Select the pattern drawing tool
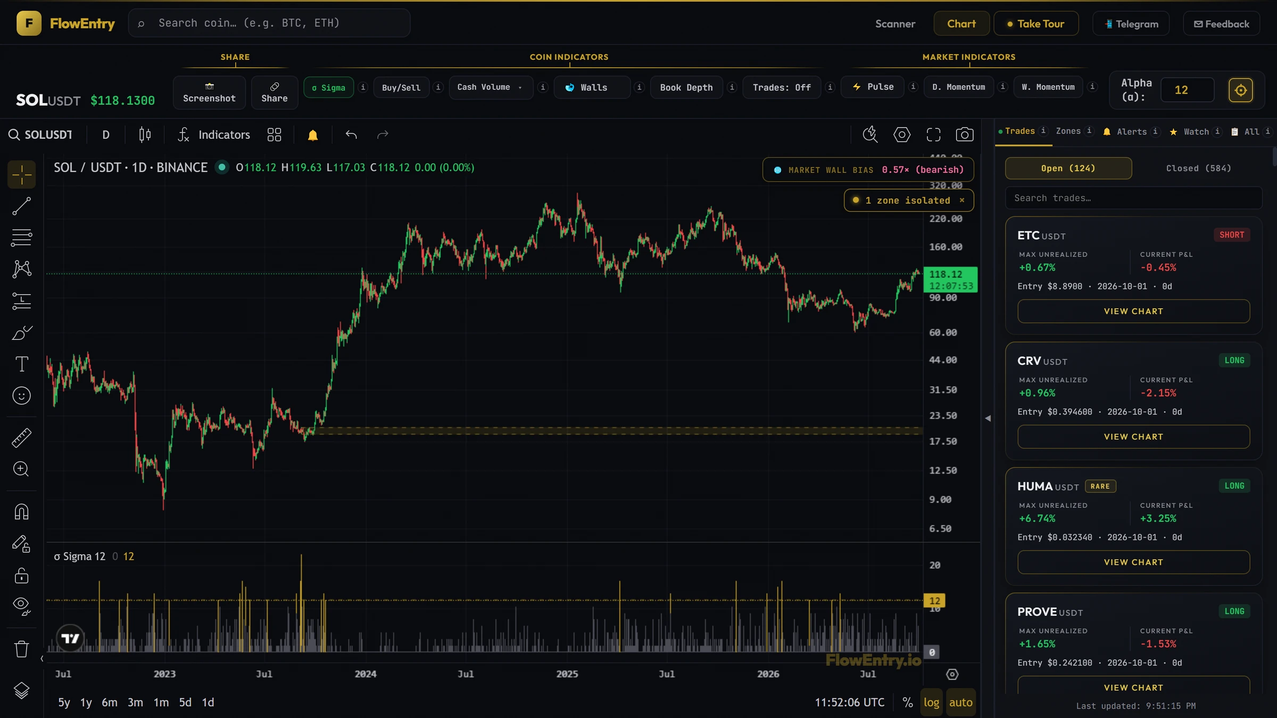This screenshot has width=1277, height=718. (21, 269)
